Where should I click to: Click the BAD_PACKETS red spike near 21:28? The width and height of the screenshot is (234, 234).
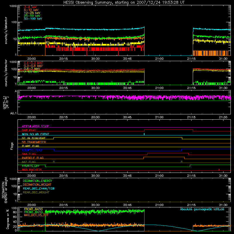[219, 170]
